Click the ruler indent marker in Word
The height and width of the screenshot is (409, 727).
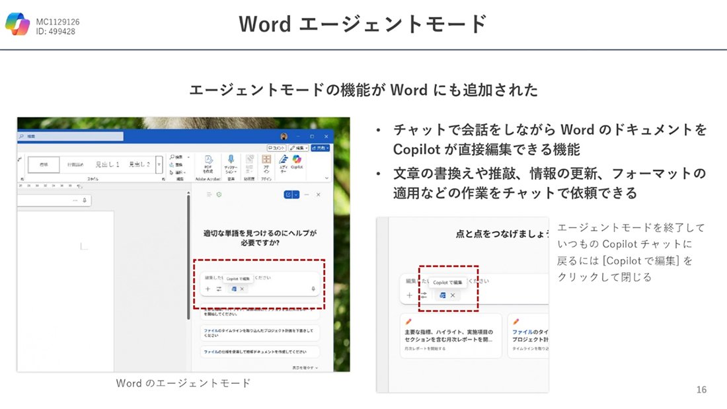pos(79,186)
